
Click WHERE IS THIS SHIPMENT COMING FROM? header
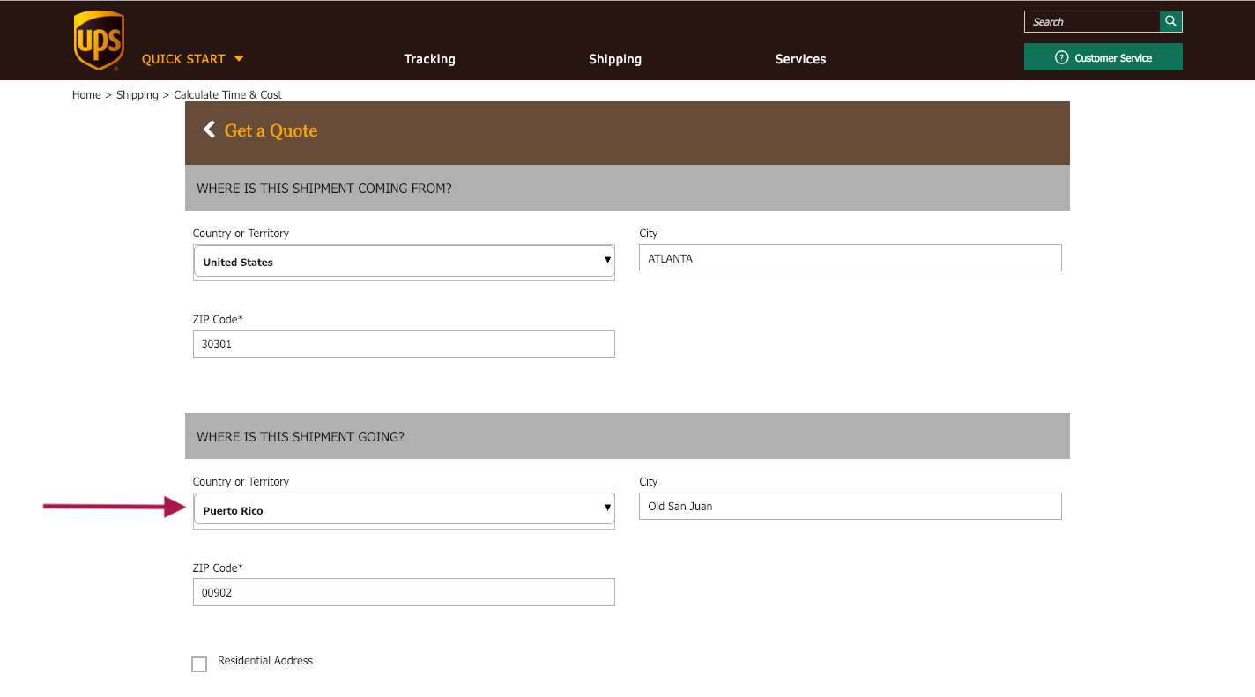point(627,188)
